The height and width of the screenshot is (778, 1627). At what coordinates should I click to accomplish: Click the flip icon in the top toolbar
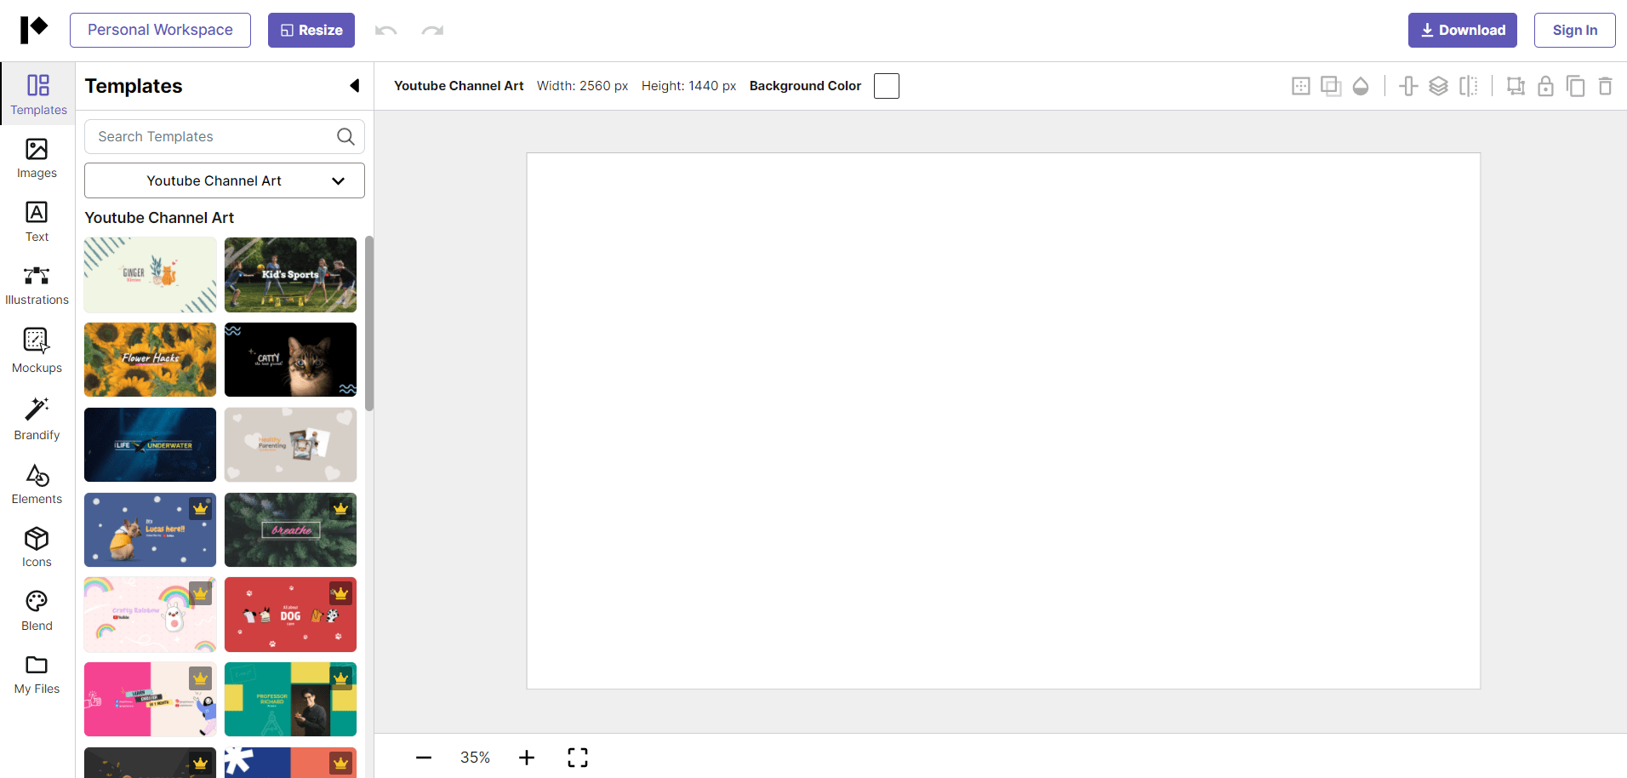pyautogui.click(x=1469, y=85)
